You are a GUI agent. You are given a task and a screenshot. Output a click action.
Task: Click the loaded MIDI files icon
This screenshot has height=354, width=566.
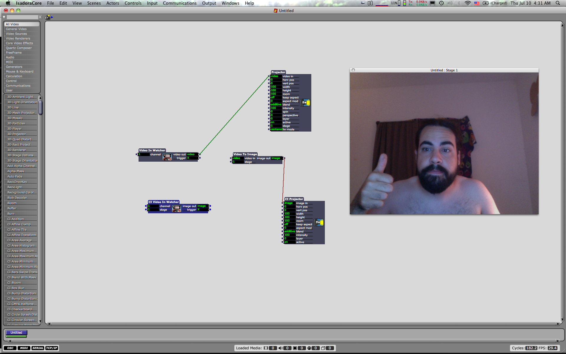coord(309,348)
